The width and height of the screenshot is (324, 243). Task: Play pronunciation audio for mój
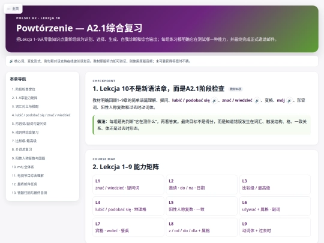pyautogui.click(x=289, y=101)
